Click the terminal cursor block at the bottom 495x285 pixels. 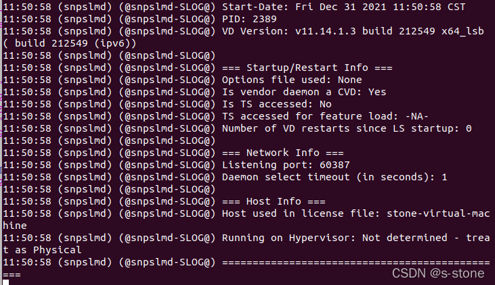[5, 282]
